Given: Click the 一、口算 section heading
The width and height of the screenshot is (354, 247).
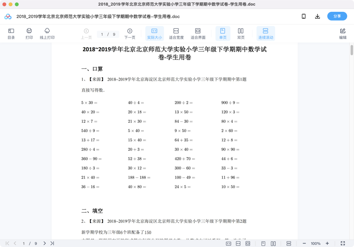Looking at the screenshot, I should (92, 69).
